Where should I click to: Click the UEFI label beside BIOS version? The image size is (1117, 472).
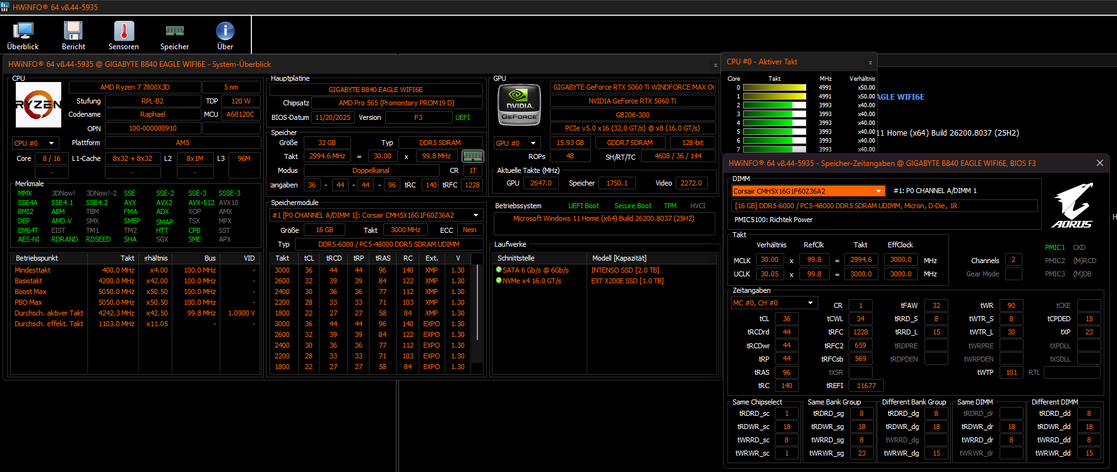463,117
